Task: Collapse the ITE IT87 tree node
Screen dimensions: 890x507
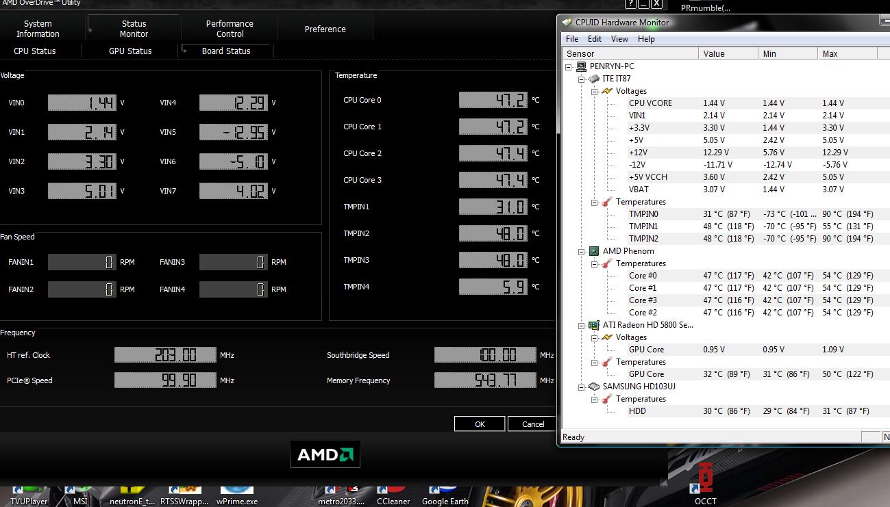Action: coord(582,79)
